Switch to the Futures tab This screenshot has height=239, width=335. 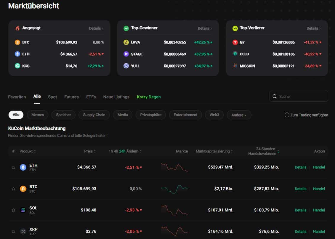pyautogui.click(x=71, y=97)
